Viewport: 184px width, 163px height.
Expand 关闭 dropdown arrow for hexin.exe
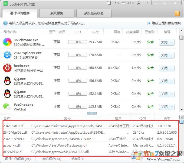pyautogui.click(x=172, y=68)
